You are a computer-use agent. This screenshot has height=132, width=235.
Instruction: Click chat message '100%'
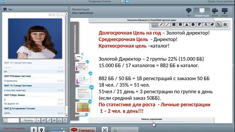pos(7,113)
